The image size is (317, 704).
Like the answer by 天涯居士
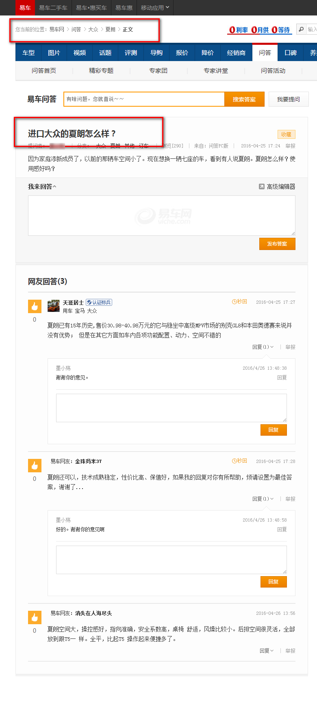coord(35,306)
